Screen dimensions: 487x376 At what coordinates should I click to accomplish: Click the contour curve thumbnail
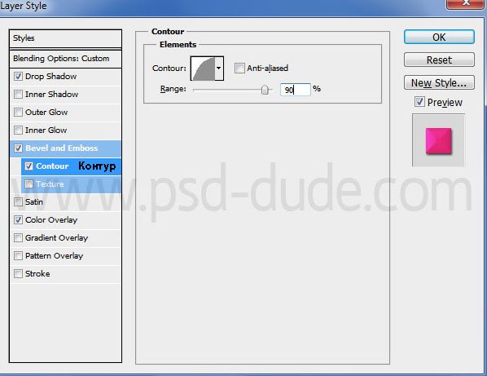click(x=203, y=69)
